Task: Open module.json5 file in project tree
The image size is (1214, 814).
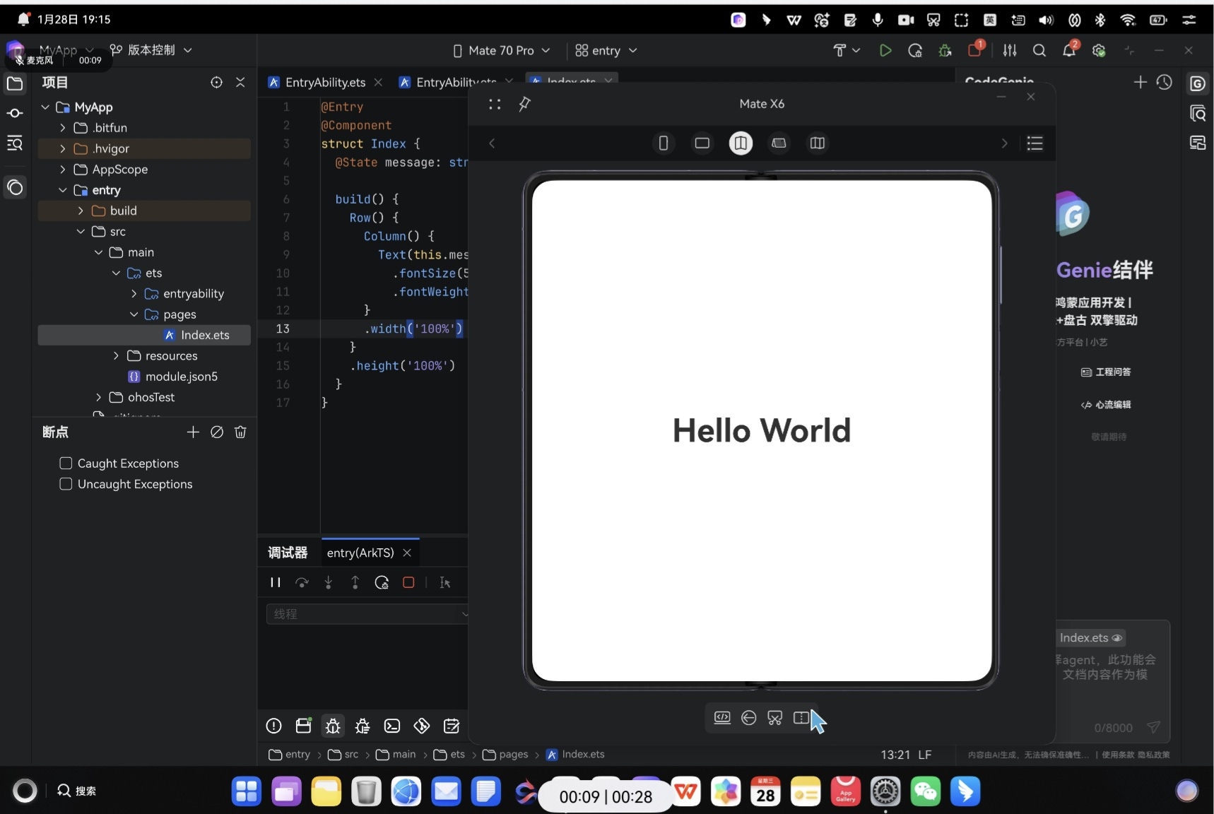Action: [181, 377]
